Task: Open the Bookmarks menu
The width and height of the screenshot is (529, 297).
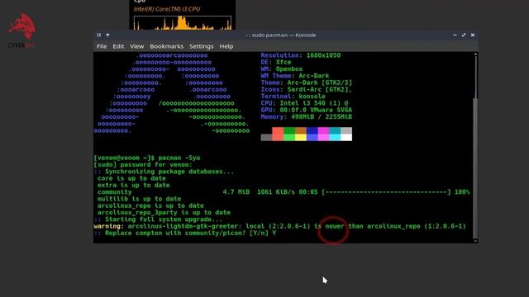Action: tap(166, 46)
